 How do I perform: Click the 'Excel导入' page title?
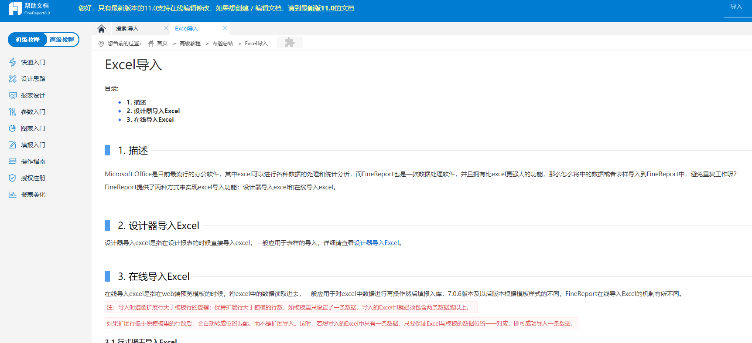tap(133, 65)
